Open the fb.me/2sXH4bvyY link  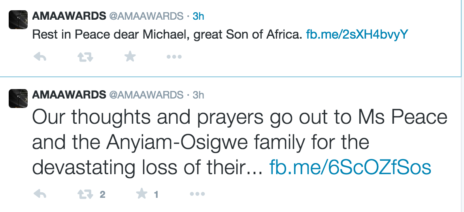click(357, 35)
